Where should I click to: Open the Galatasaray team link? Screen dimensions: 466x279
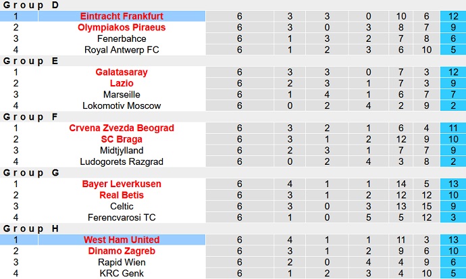[x=122, y=72]
